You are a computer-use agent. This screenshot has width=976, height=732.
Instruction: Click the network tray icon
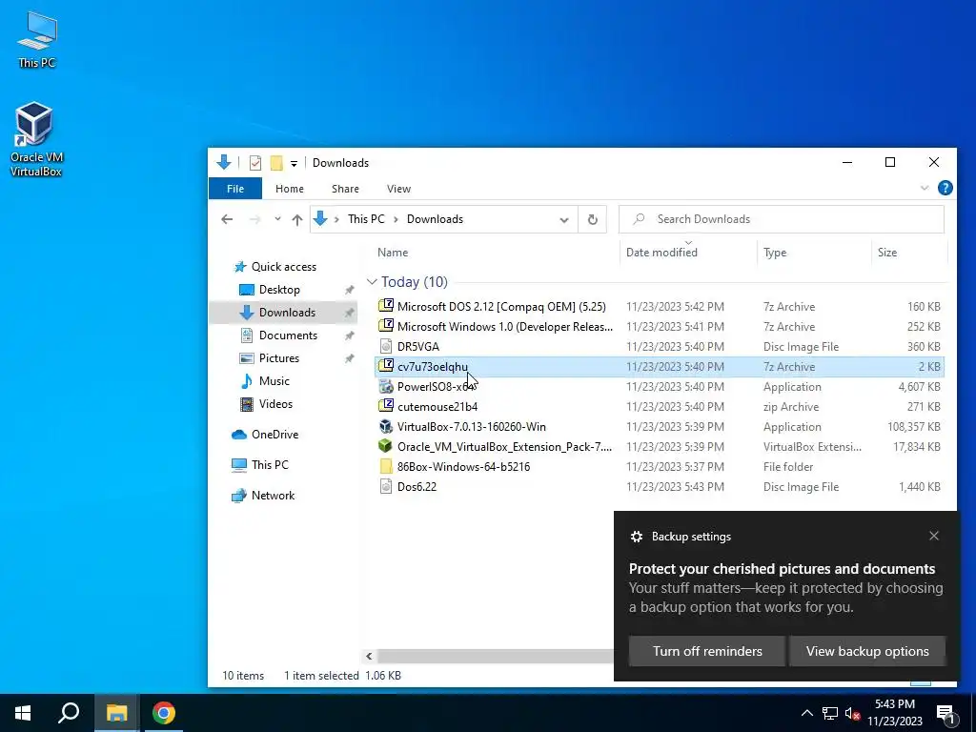830,713
